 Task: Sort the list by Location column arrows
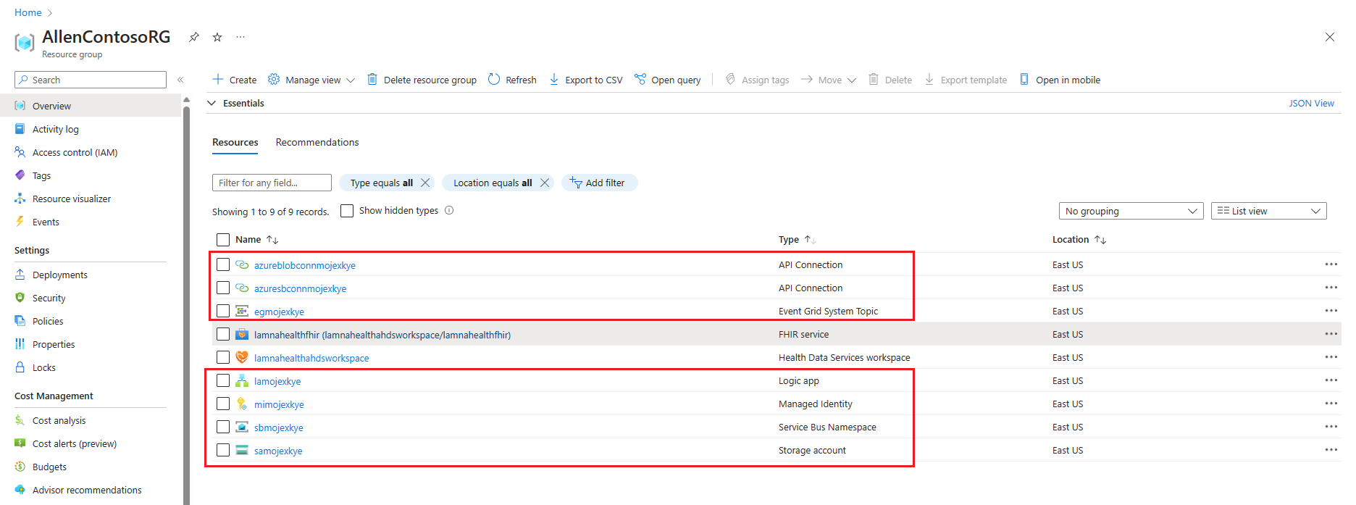tap(1100, 240)
